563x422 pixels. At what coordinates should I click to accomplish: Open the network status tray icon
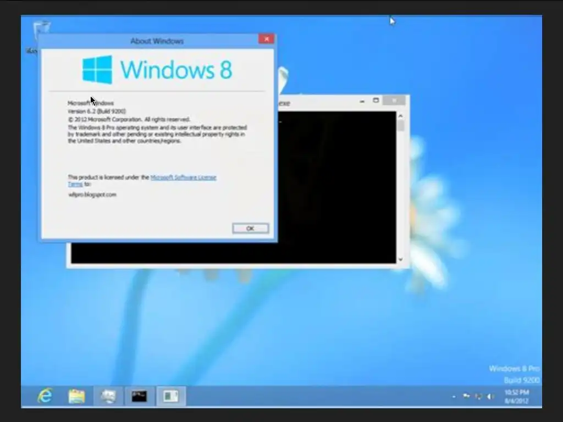point(478,396)
